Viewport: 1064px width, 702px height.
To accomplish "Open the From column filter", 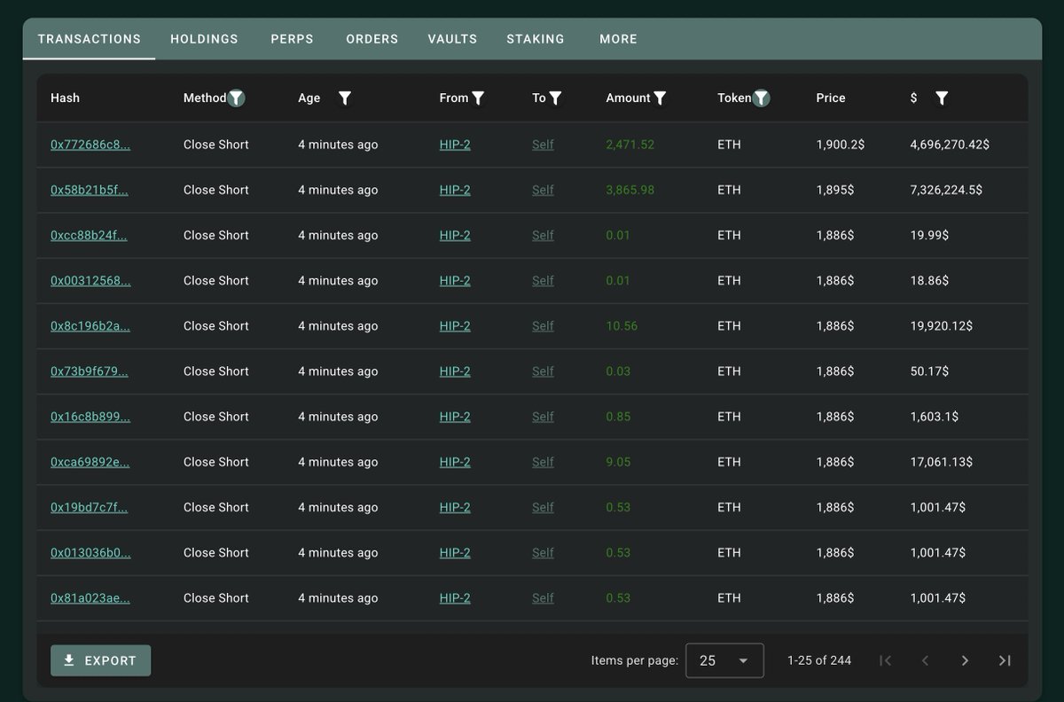I will (x=478, y=98).
